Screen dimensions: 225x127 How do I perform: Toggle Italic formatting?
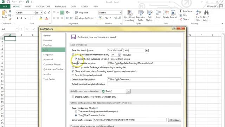(21, 18)
